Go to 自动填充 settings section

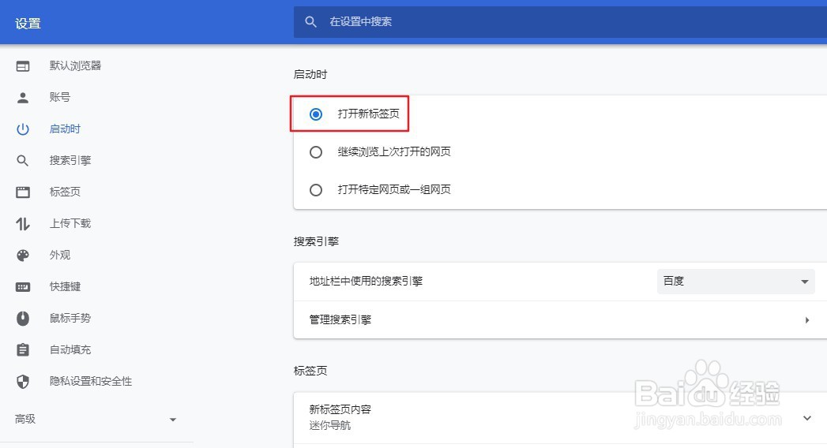(70, 349)
